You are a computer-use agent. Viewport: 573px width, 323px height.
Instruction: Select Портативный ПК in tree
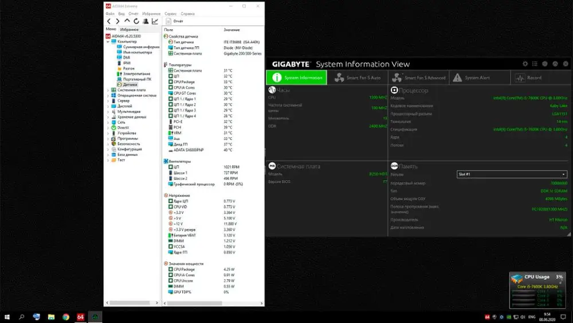click(x=134, y=79)
